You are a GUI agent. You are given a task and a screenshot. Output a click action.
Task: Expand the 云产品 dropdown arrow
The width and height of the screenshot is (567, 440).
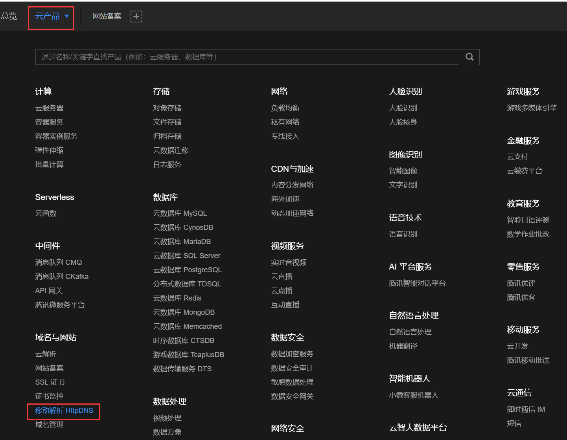click(x=66, y=16)
